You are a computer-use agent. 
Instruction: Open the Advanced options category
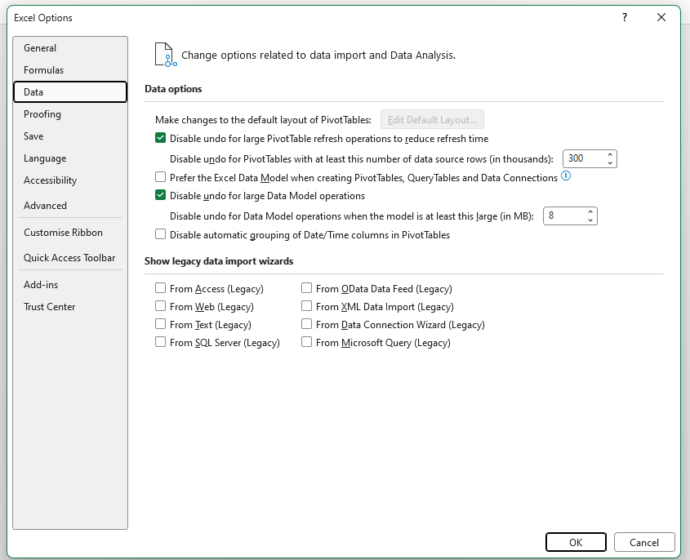[x=70, y=206]
